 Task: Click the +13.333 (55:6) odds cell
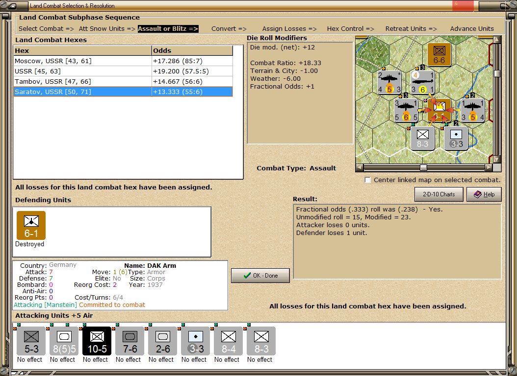tap(192, 92)
